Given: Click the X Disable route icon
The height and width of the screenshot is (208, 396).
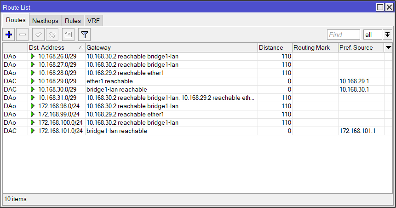Looking at the screenshot, I should [x=52, y=35].
